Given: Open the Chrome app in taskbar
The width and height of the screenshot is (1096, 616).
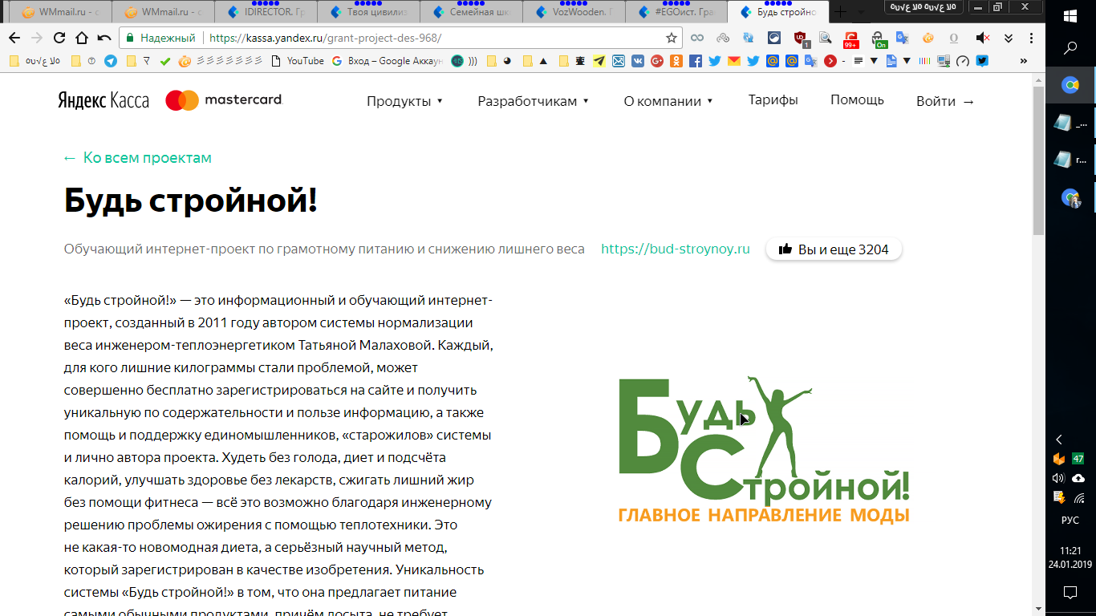Looking at the screenshot, I should [x=1070, y=84].
